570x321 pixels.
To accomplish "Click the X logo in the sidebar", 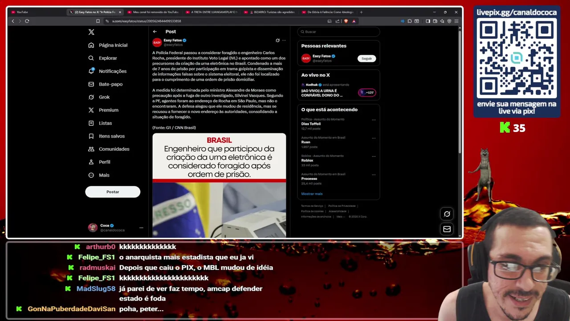I will point(91,32).
